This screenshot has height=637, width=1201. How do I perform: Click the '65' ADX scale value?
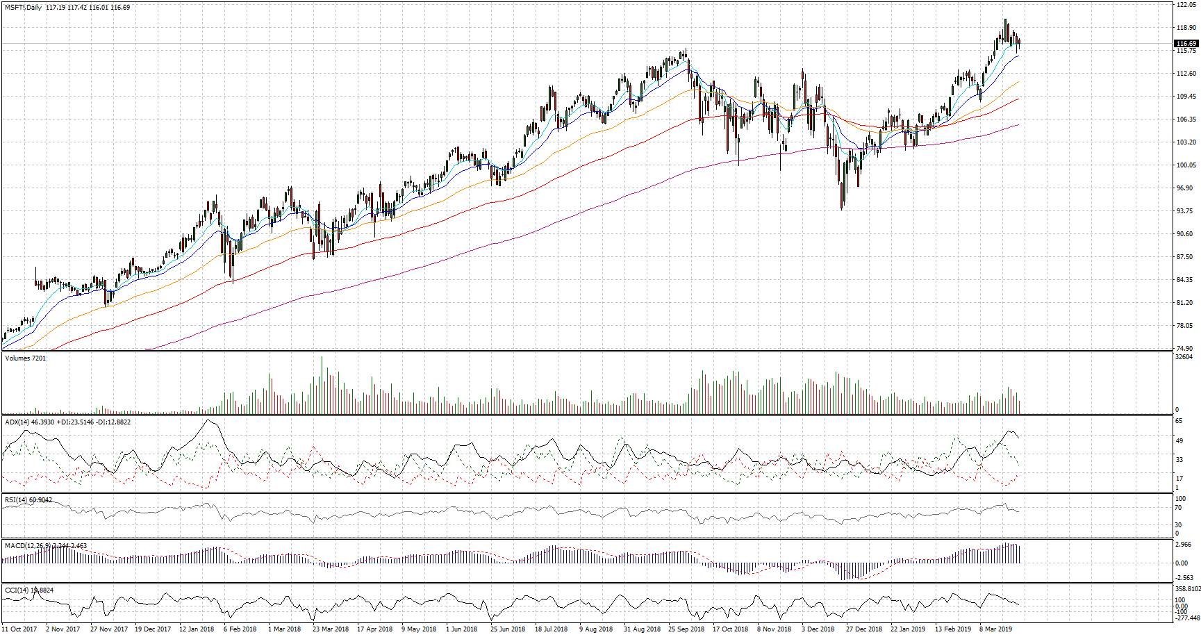pyautogui.click(x=1179, y=421)
